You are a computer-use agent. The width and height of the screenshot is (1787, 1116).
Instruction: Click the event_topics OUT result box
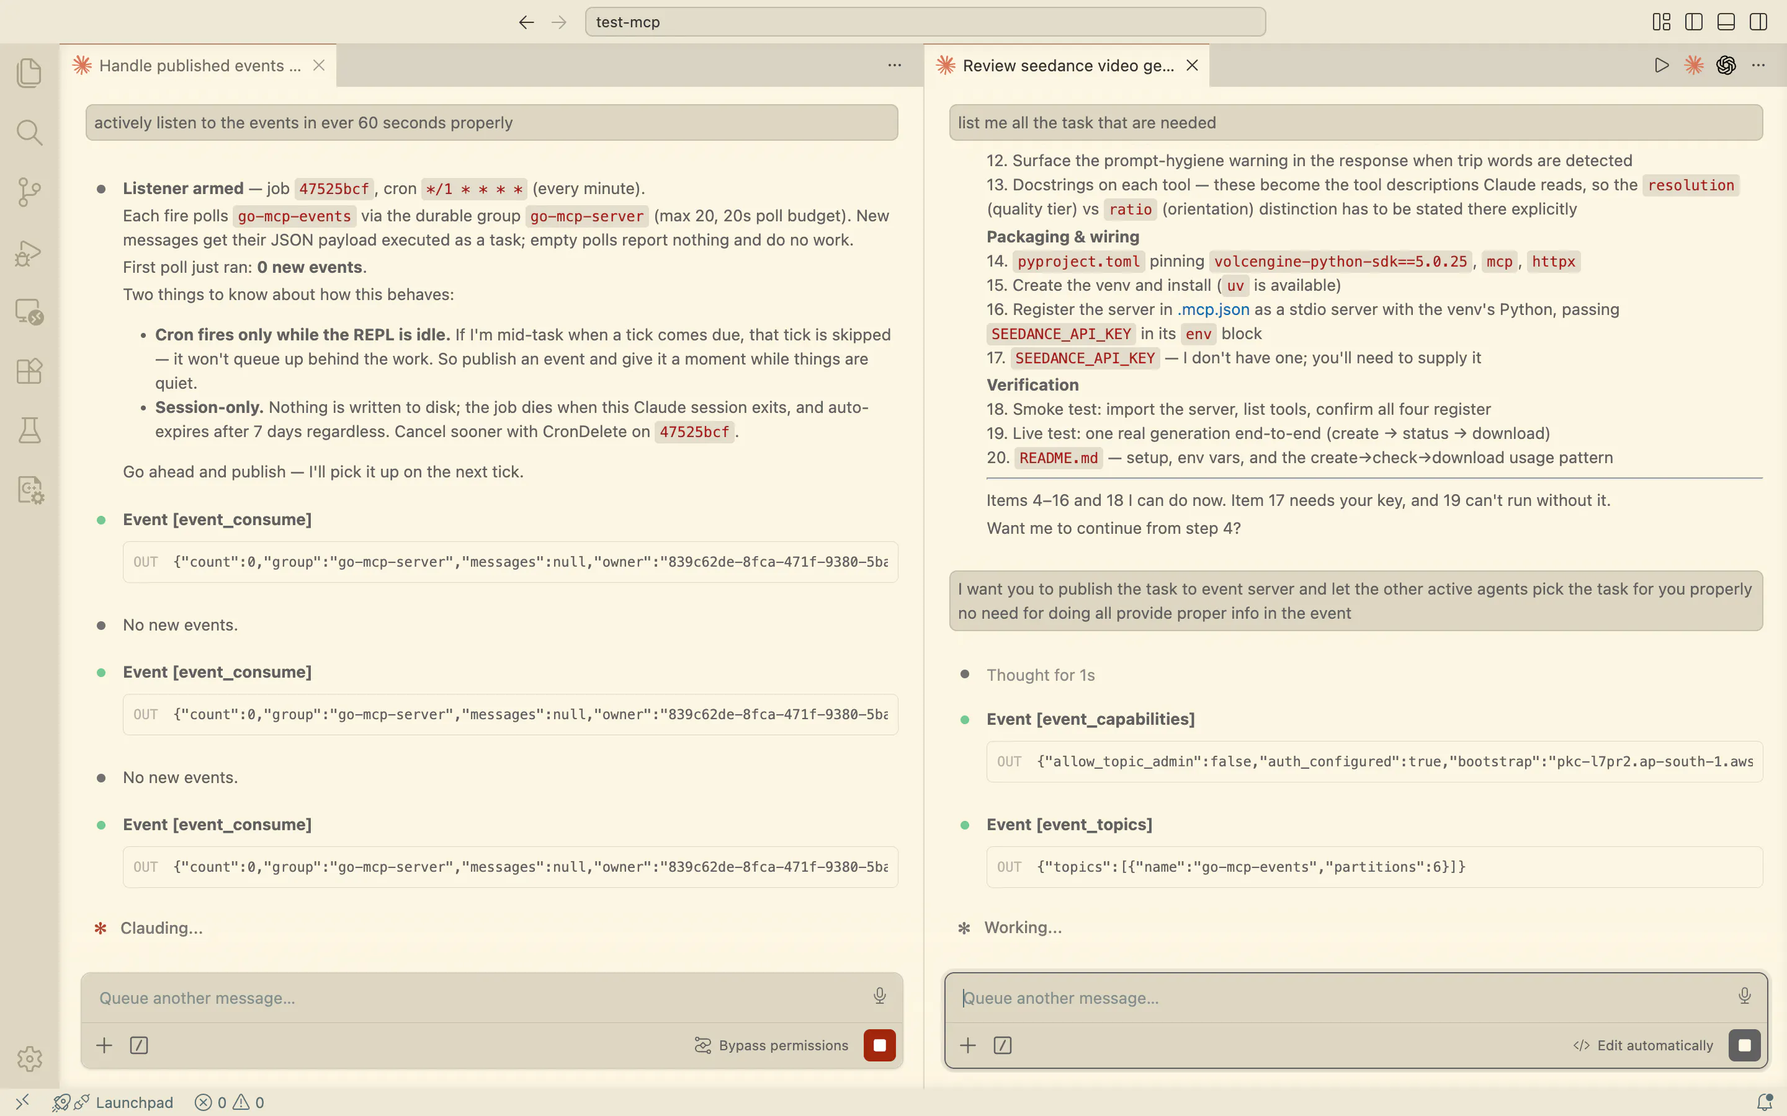tap(1374, 867)
